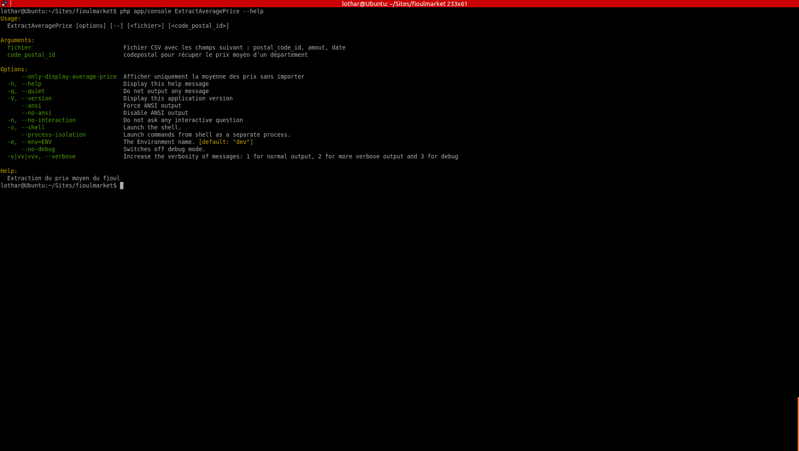Click the '--only-display-average-price' option
Viewport: 799px width, 451px height.
coord(69,76)
